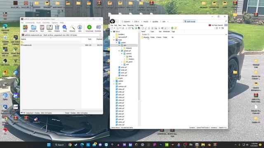Toggle Edit mode in OpenIV
The image size is (264, 148).
190,21
